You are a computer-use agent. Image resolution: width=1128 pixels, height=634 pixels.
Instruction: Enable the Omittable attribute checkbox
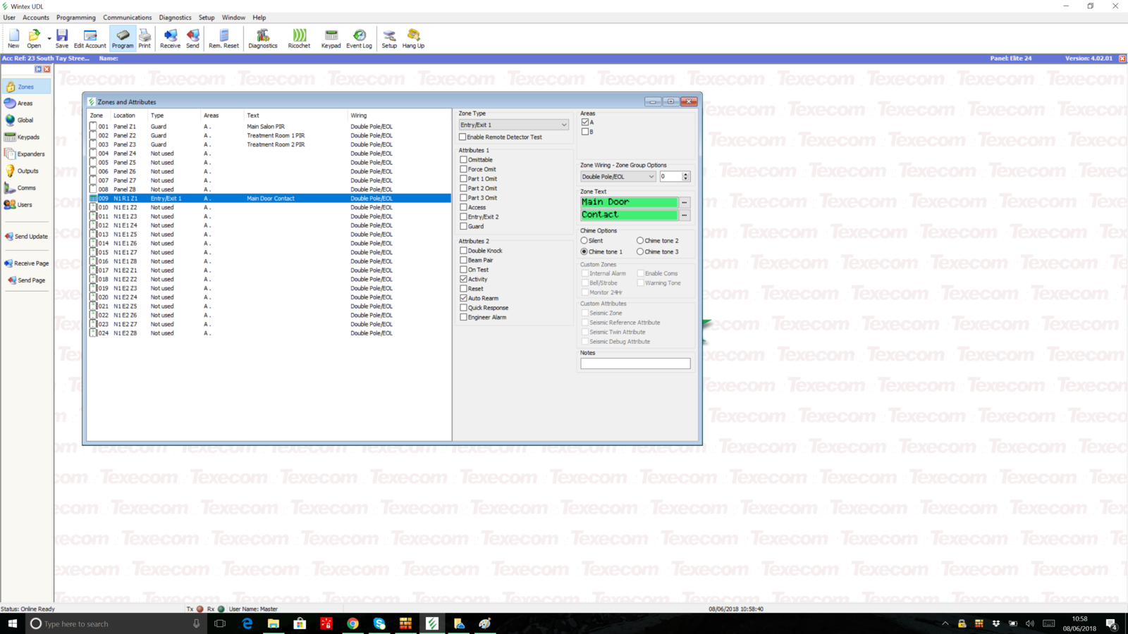tap(464, 160)
